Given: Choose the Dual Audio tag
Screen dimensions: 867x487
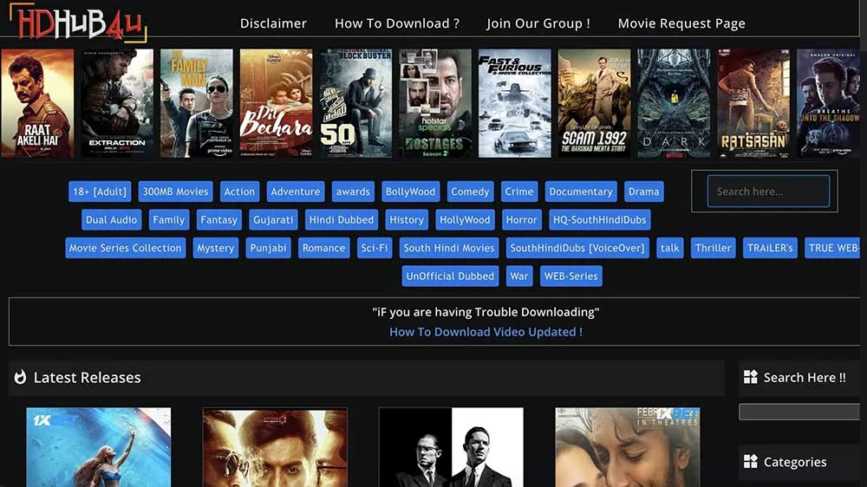Looking at the screenshot, I should click(112, 220).
